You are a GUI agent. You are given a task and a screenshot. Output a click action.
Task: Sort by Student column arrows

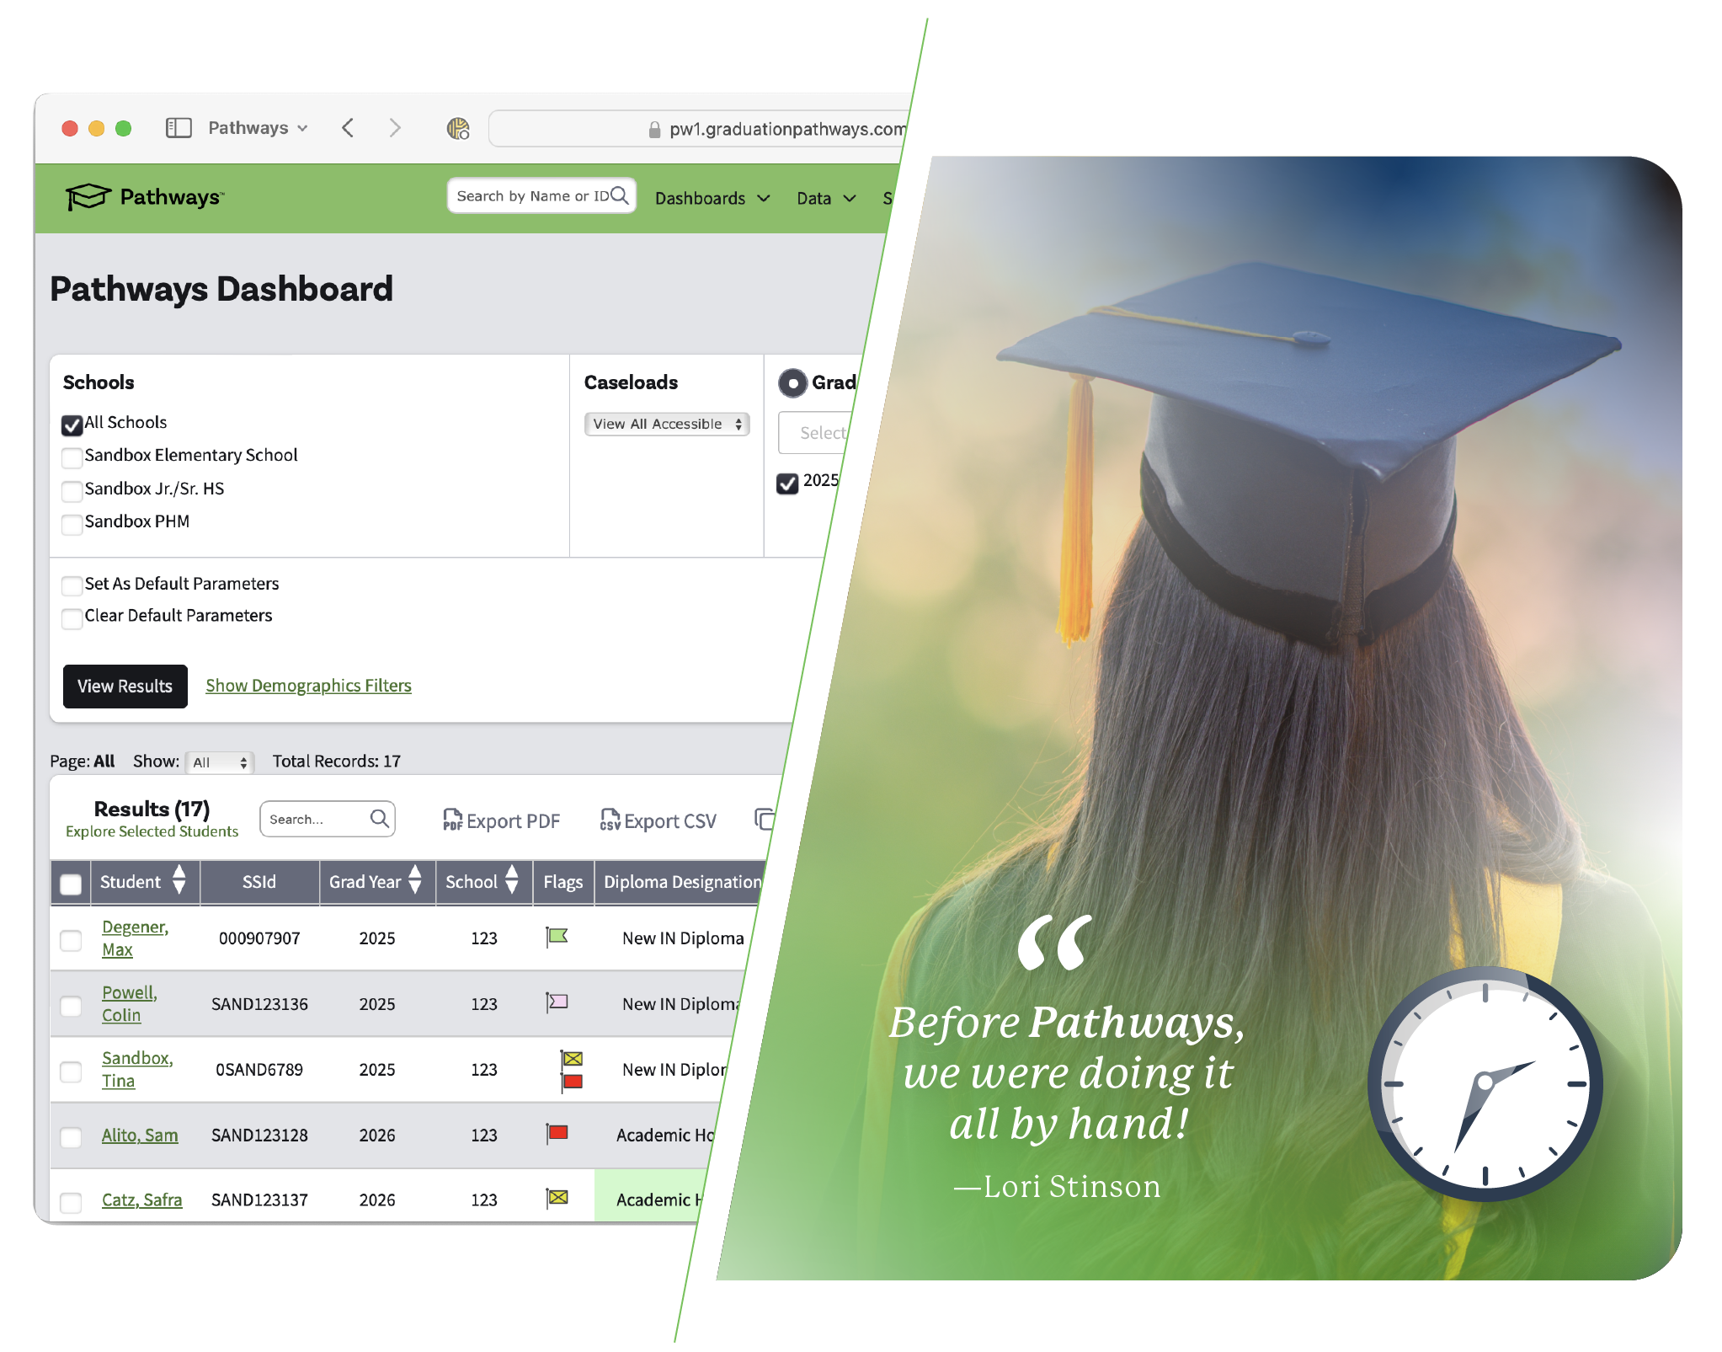(x=179, y=880)
